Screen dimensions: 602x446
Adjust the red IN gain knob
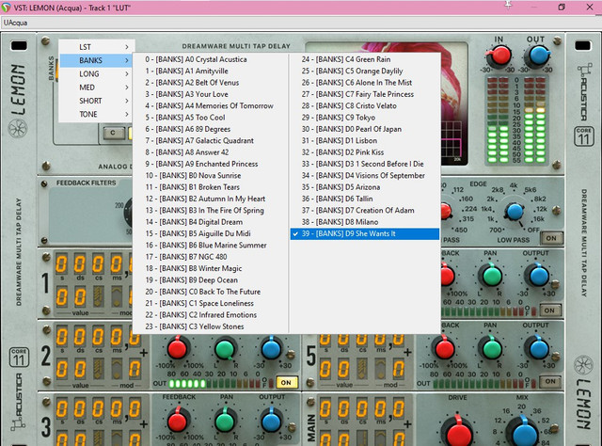pyautogui.click(x=499, y=56)
